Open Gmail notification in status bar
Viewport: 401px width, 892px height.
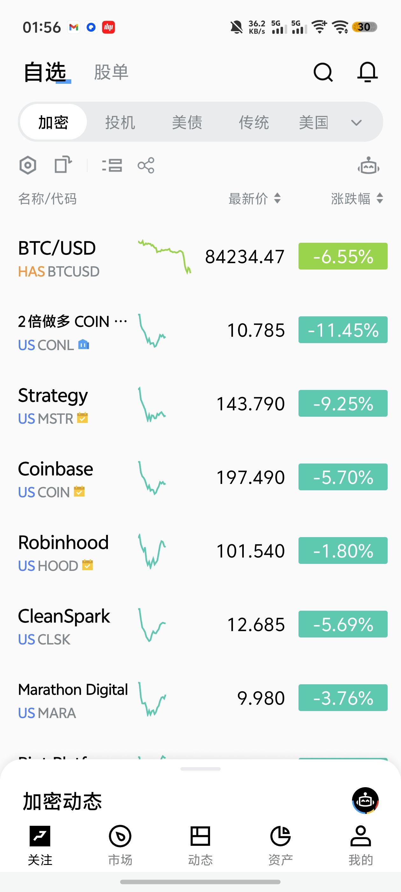pyautogui.click(x=74, y=27)
